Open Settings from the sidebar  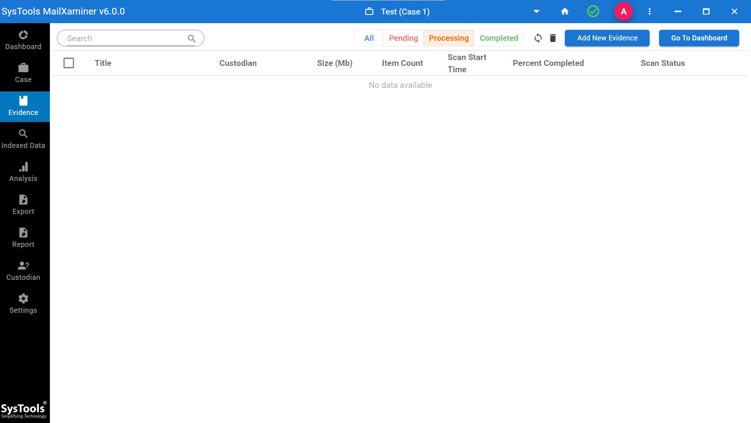(x=23, y=304)
